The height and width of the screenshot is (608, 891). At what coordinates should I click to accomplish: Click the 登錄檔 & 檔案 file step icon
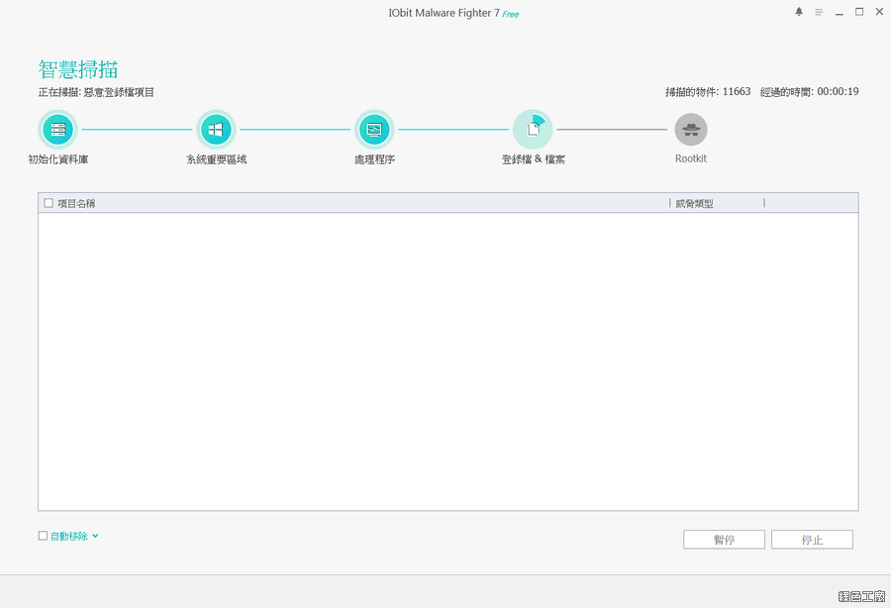click(533, 130)
